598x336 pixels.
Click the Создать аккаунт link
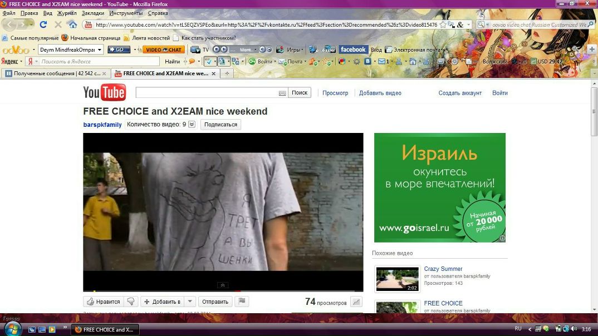pos(460,93)
